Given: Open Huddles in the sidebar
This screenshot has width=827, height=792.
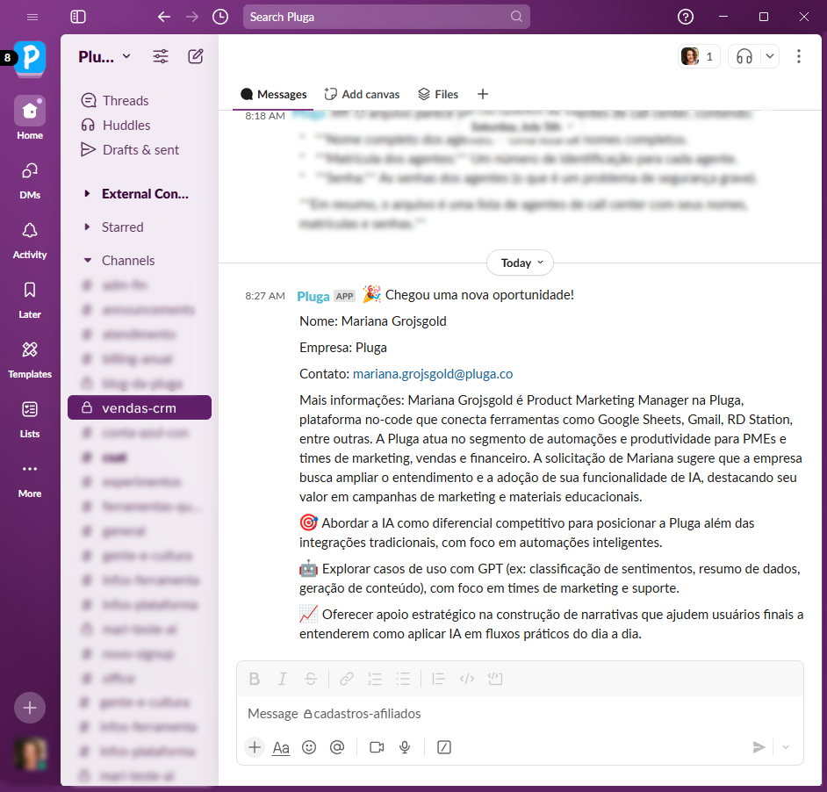Looking at the screenshot, I should pos(116,125).
